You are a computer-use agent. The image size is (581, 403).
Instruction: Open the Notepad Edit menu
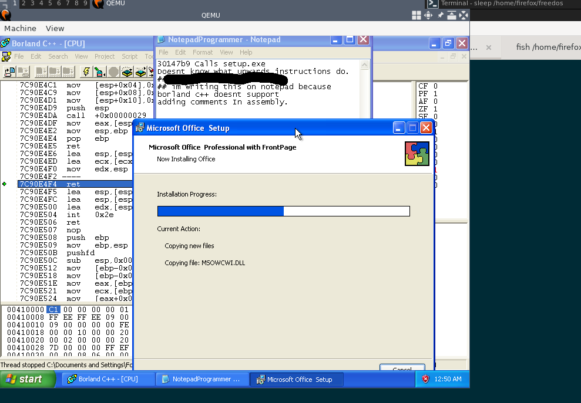[180, 52]
